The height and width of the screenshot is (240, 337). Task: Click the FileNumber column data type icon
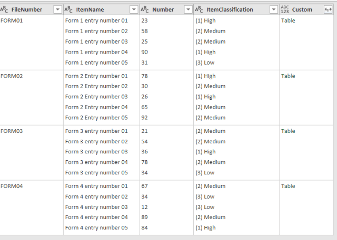pos(4,9)
